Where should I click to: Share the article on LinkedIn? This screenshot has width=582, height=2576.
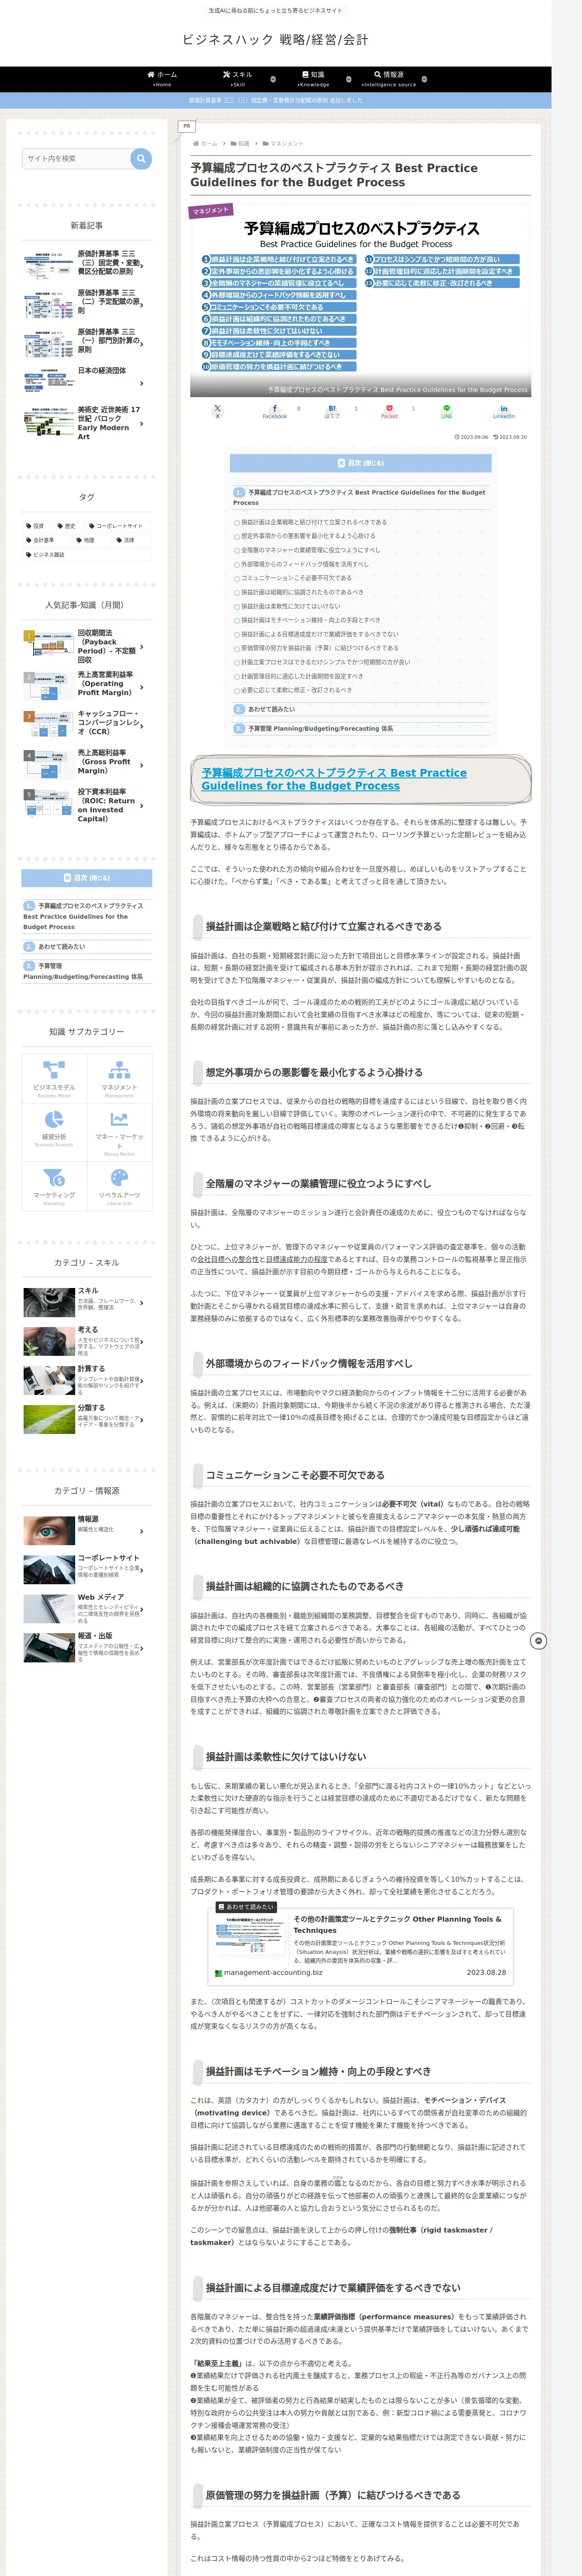pyautogui.click(x=504, y=411)
